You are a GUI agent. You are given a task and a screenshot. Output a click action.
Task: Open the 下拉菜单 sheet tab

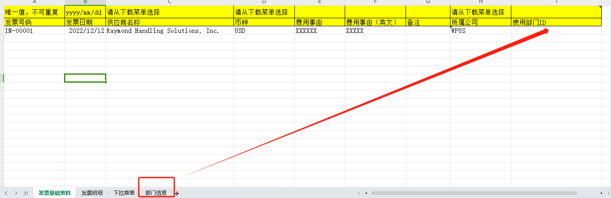(124, 193)
